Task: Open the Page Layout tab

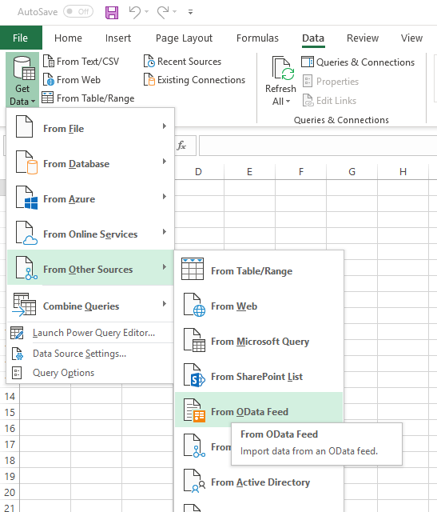Action: point(184,38)
